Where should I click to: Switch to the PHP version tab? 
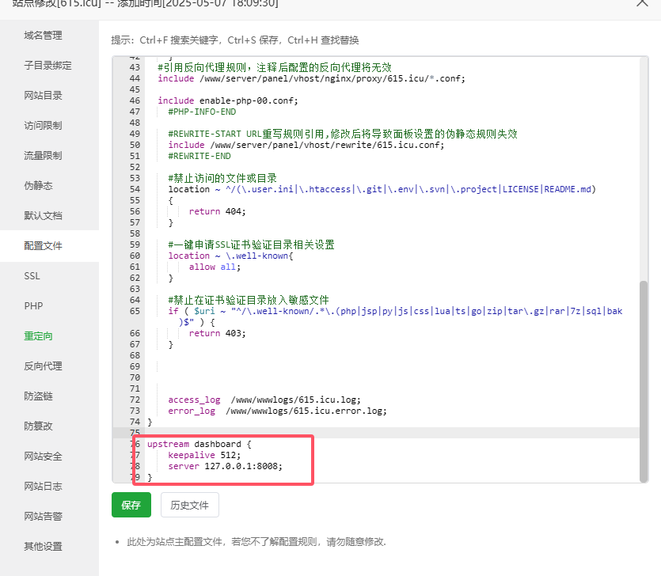tap(33, 306)
